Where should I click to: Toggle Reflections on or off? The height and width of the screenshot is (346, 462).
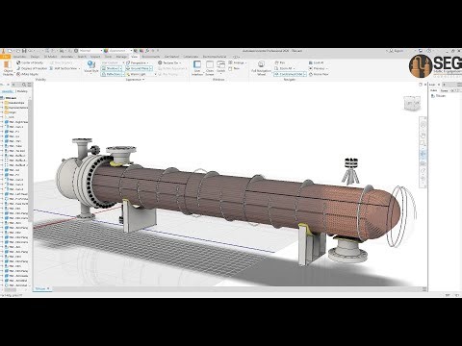111,74
